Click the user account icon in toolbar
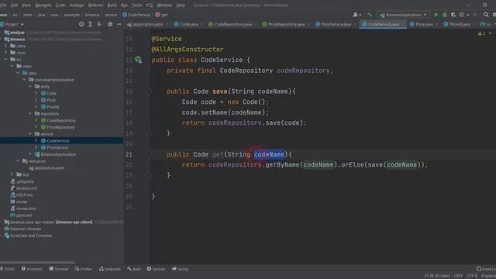Viewport: 496px width, 279px height. [356, 15]
